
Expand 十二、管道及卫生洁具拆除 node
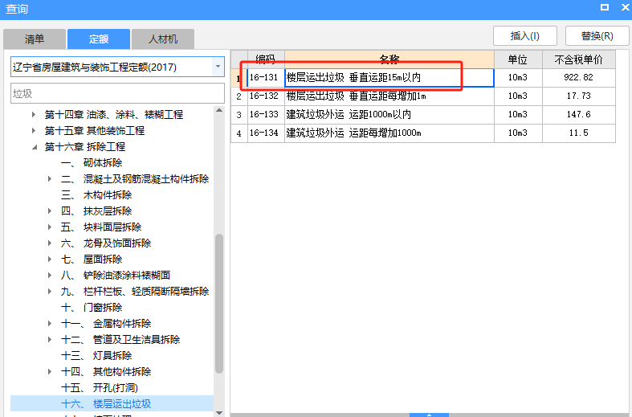point(50,340)
